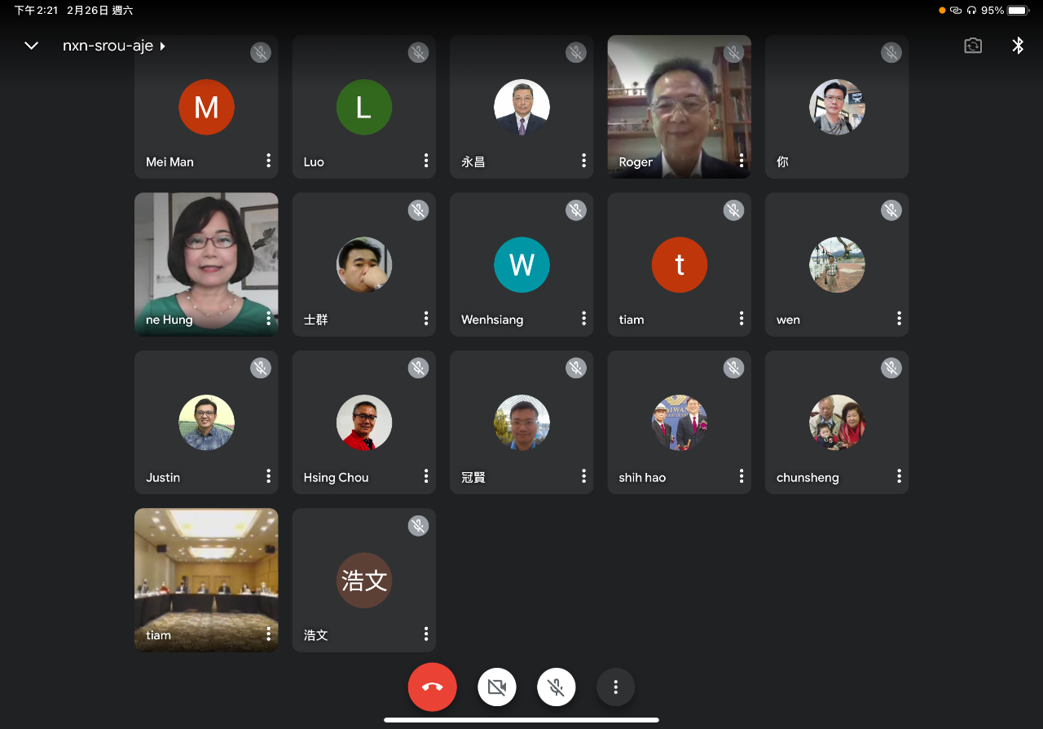Screen dimensions: 1043x729
Task: Toggle your microphone with the mic button
Action: [x=556, y=687]
